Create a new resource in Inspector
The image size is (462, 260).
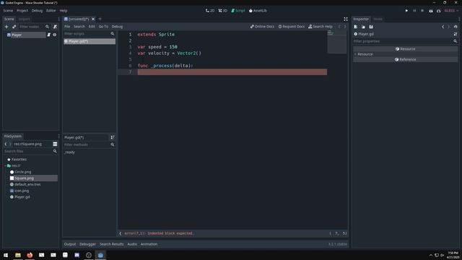coord(356,27)
